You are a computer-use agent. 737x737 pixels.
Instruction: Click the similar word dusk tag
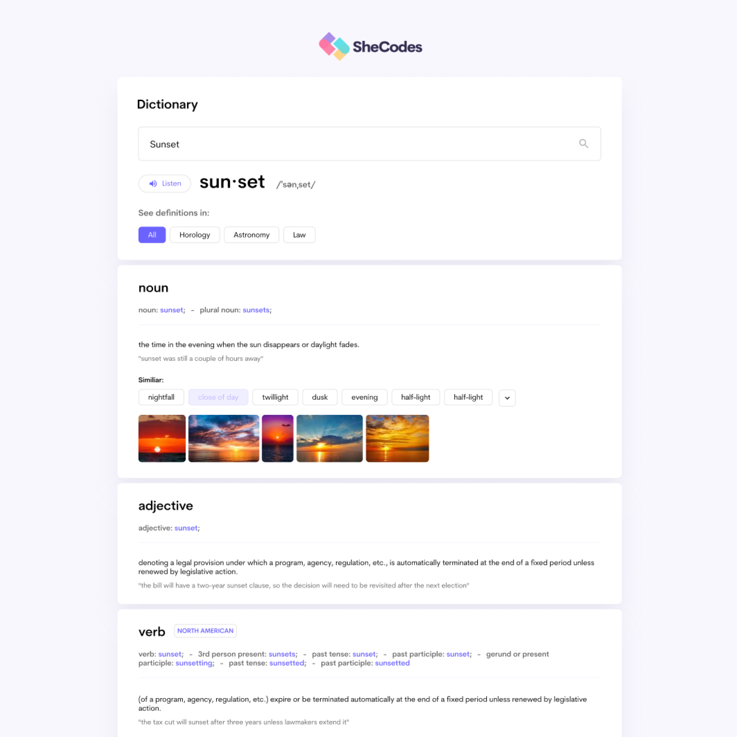(x=320, y=397)
